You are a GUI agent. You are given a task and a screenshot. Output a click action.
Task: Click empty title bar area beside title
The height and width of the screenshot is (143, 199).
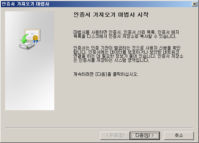(121, 4)
